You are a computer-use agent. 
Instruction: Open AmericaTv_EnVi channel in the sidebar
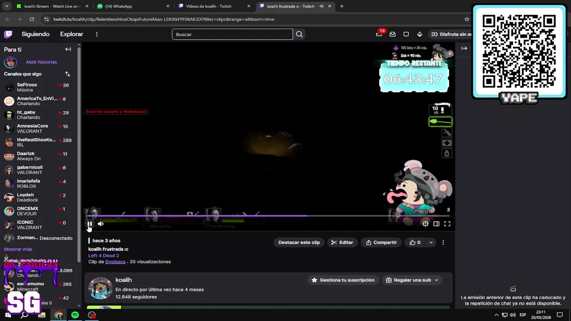point(39,101)
